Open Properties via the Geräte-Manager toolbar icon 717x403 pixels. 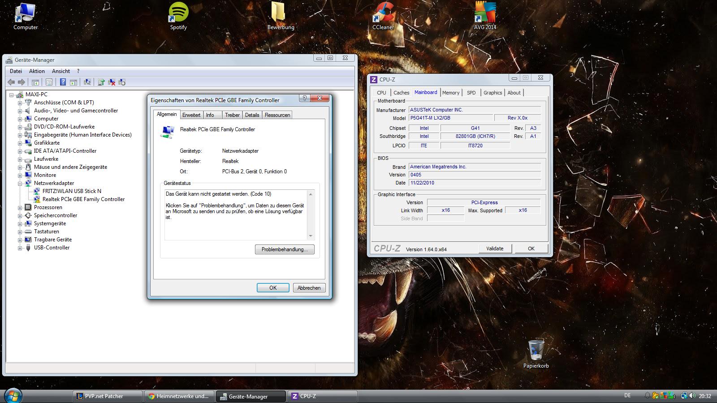tap(49, 82)
